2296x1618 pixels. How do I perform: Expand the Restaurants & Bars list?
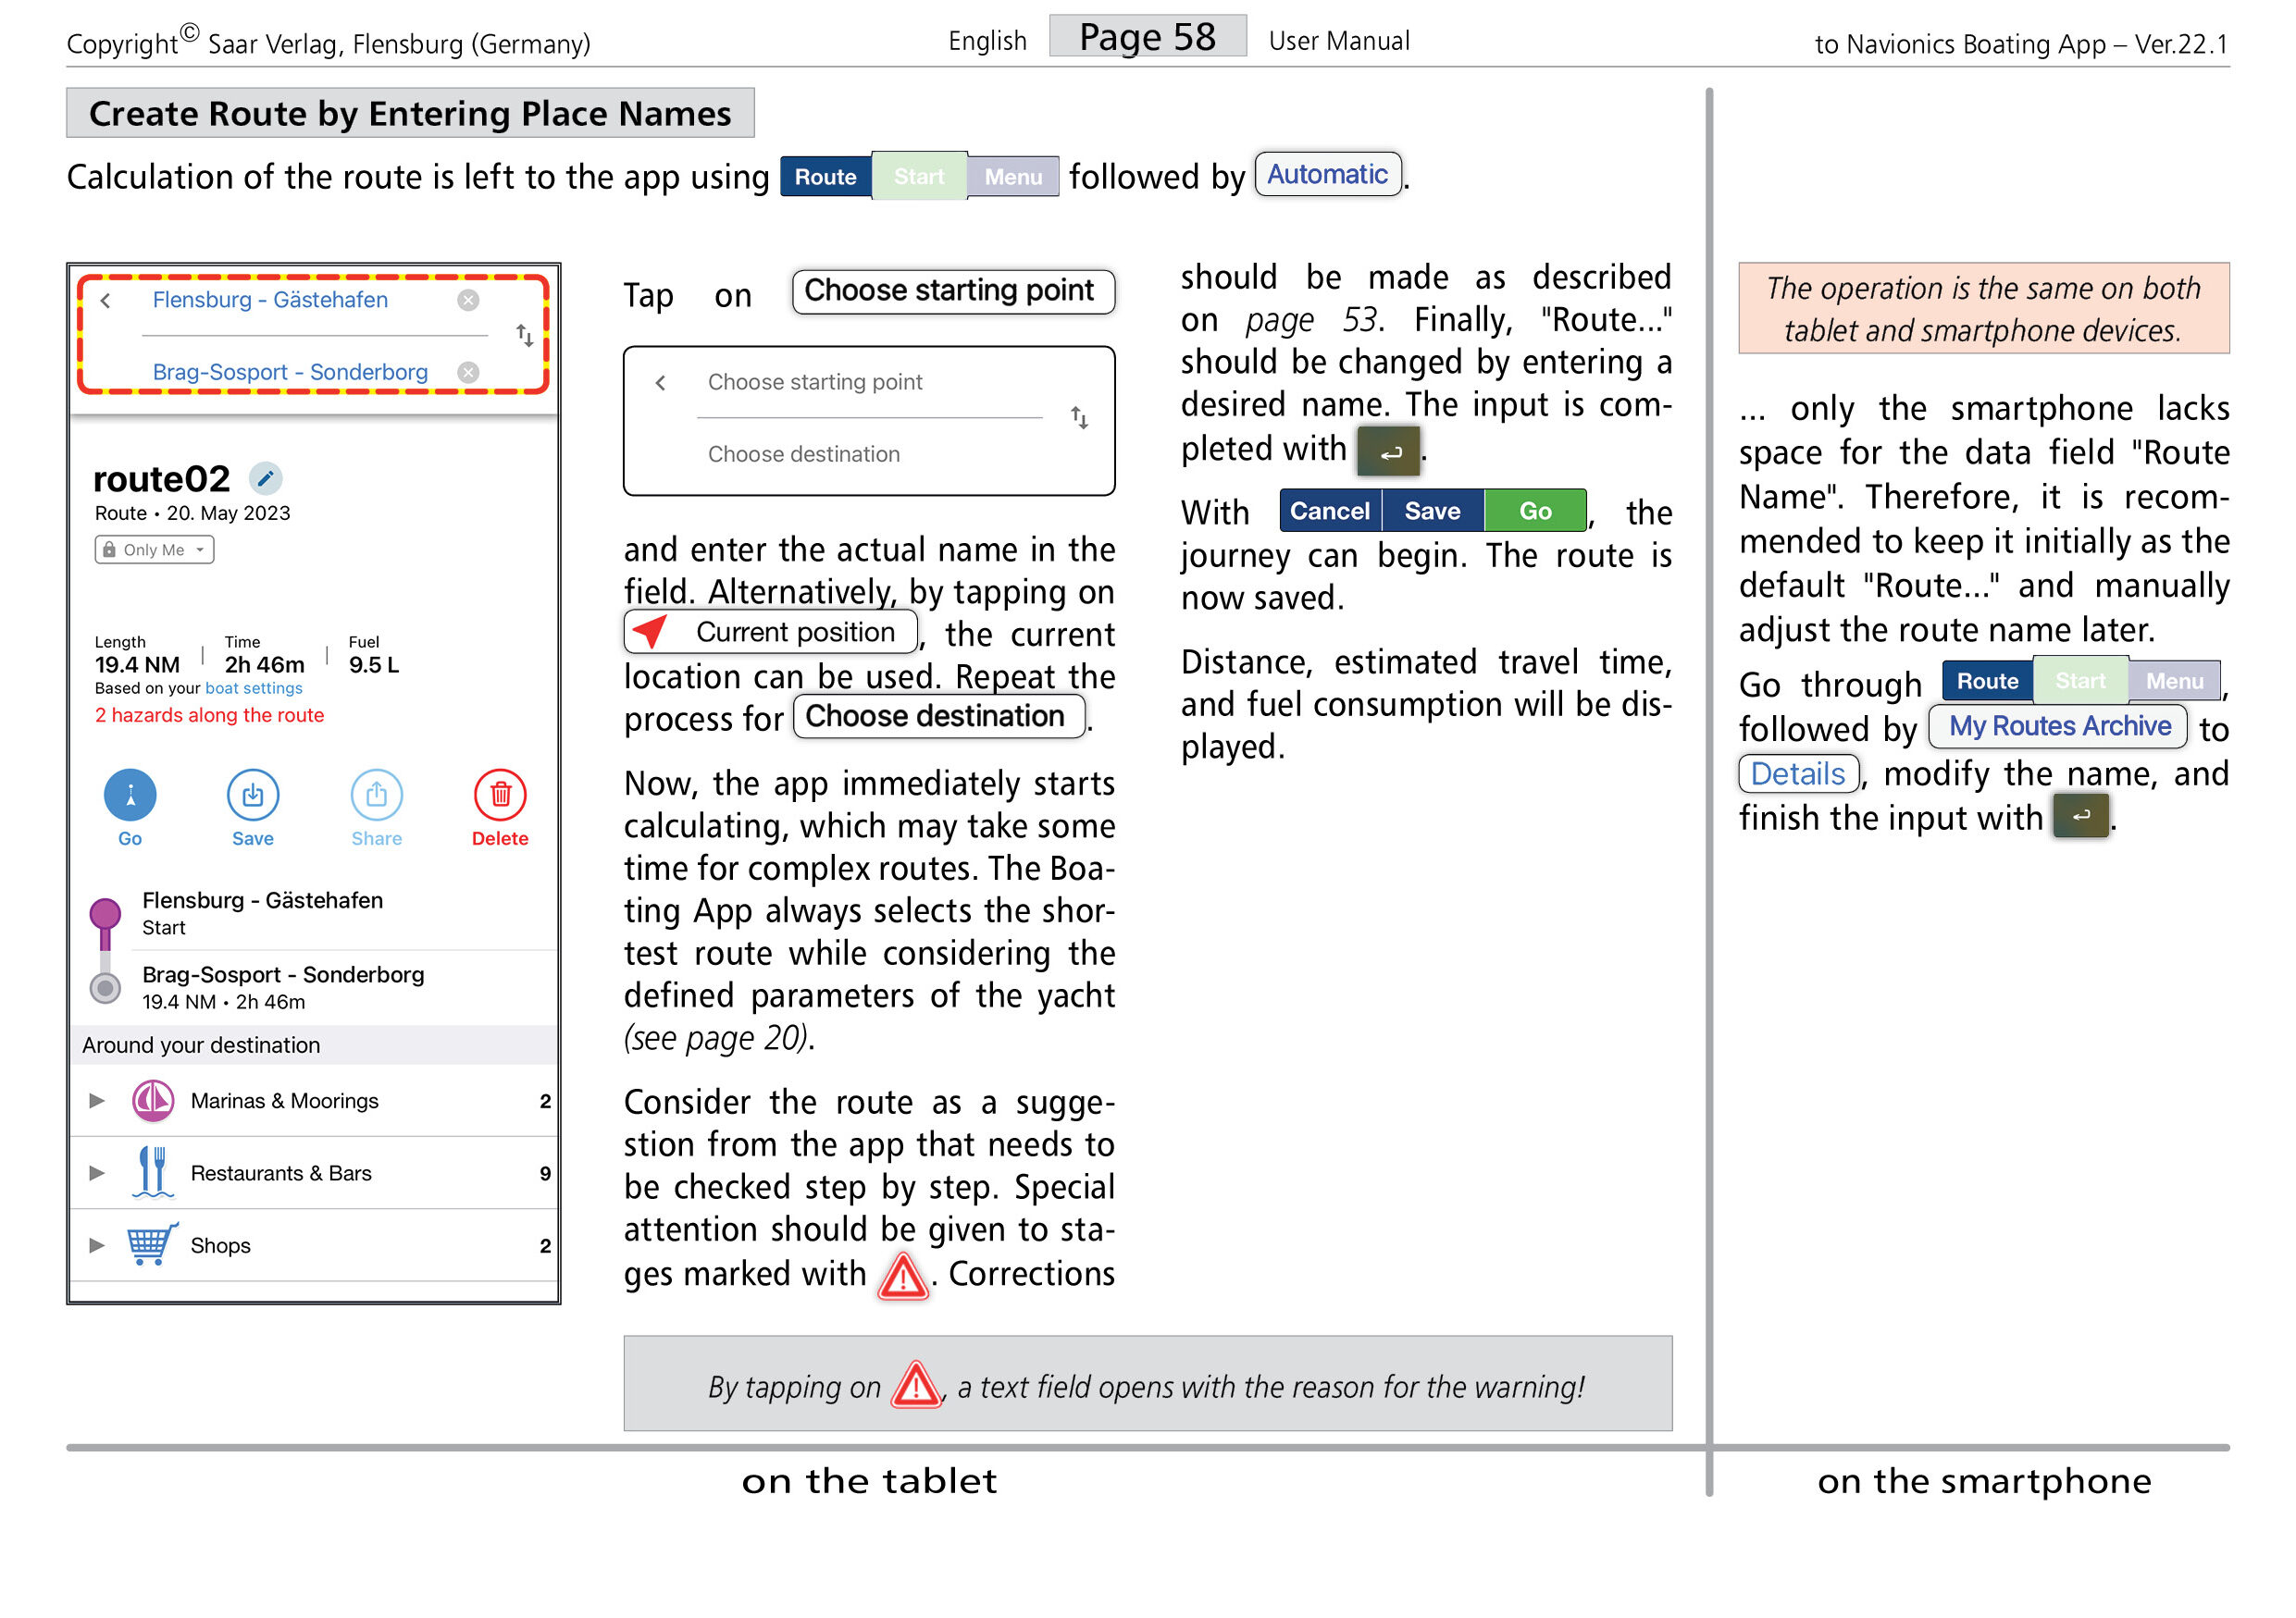[97, 1172]
